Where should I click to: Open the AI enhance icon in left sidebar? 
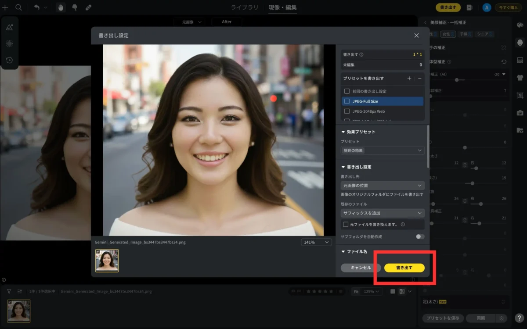point(9,27)
